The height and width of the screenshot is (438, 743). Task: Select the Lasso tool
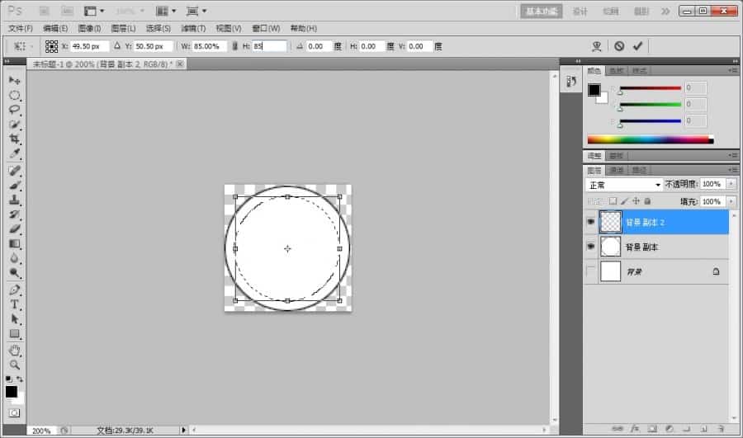[14, 111]
